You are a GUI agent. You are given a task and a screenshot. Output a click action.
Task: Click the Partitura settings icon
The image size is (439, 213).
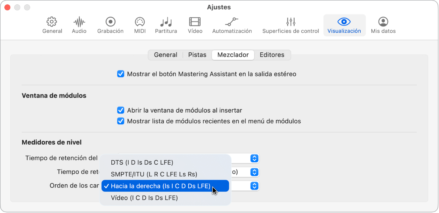click(x=166, y=25)
